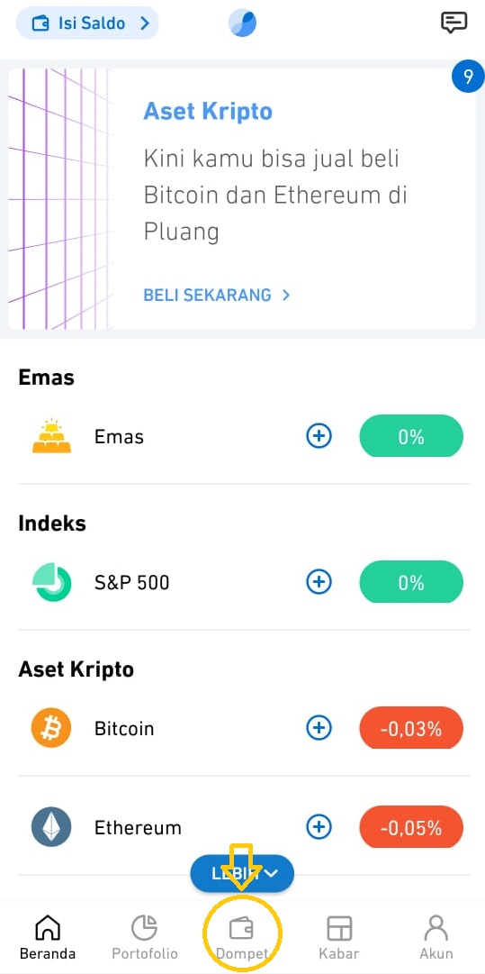Viewport: 485px width, 974px height.
Task: Open the Bitcoin coin icon
Action: [51, 727]
